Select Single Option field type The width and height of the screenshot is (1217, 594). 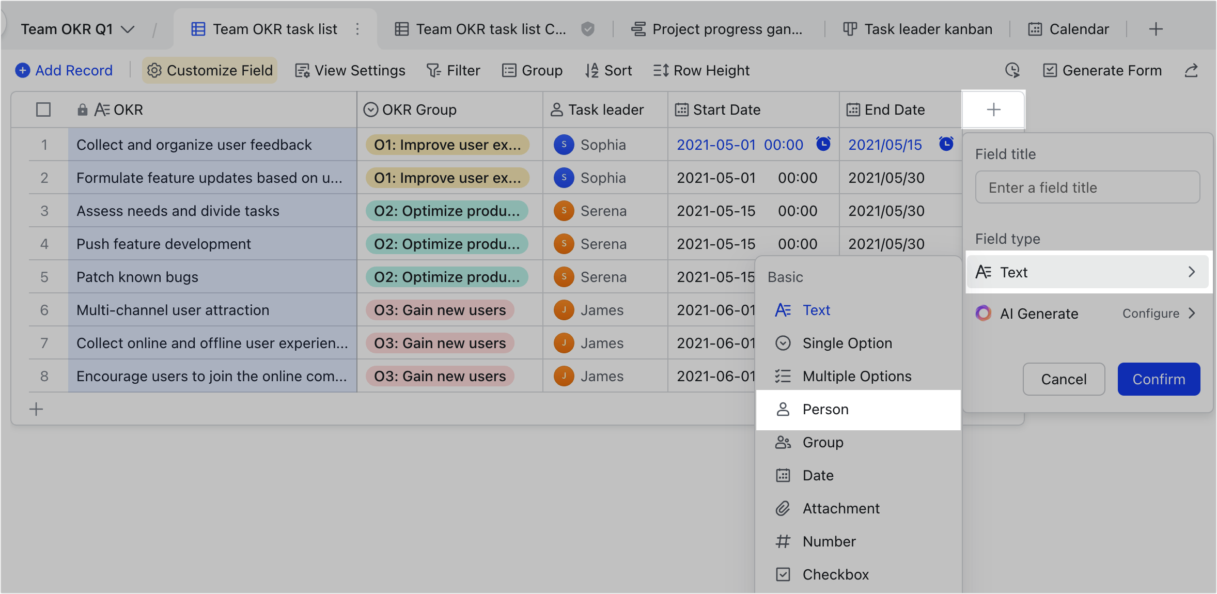tap(858, 343)
